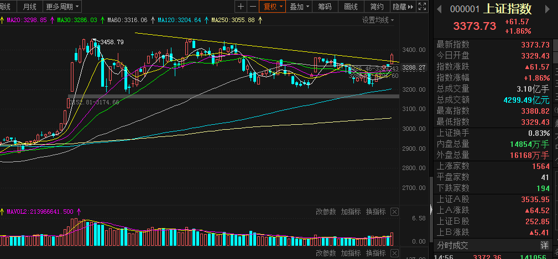Open 叠加 overlay dropdown
The width and height of the screenshot is (558, 259).
pos(299,7)
